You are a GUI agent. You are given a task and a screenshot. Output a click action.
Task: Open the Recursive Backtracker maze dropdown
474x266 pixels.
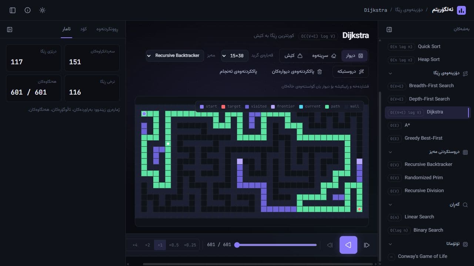coord(175,55)
